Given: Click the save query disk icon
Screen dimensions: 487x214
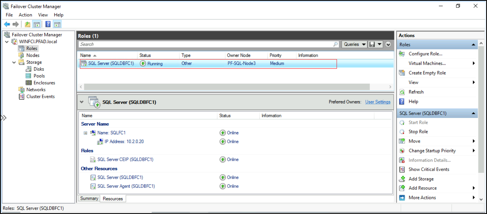Looking at the screenshot, I should (372, 44).
